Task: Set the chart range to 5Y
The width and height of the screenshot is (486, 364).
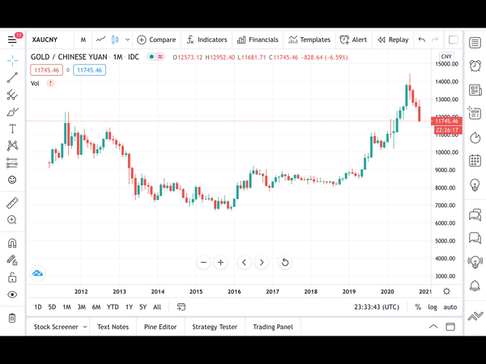Action: (143, 307)
